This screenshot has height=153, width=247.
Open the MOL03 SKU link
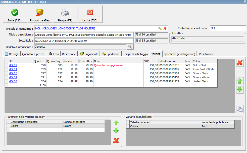[x=13, y=81]
